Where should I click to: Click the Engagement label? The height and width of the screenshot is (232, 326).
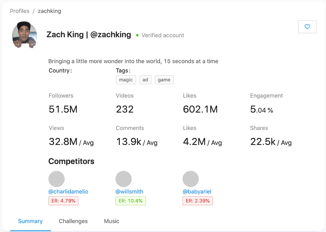point(266,96)
